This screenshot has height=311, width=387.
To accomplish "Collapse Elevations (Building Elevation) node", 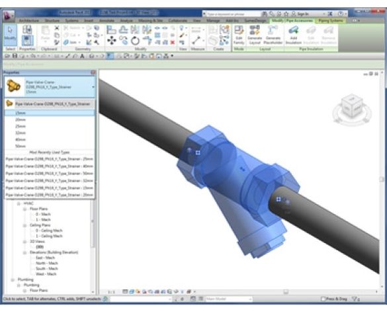I will pyautogui.click(x=24, y=253).
